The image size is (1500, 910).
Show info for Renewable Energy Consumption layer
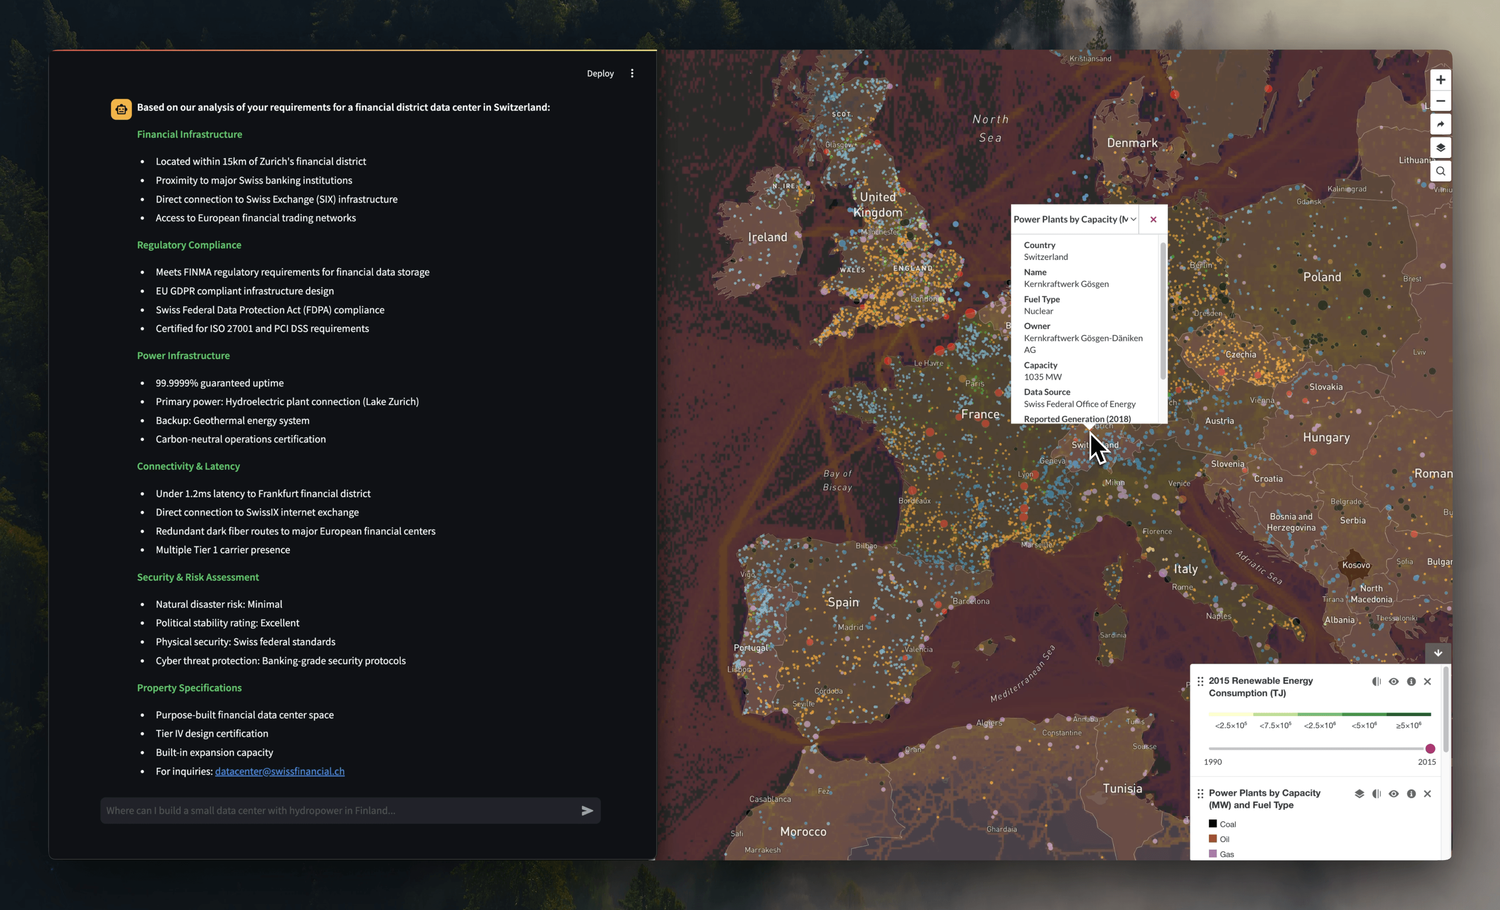(x=1411, y=681)
